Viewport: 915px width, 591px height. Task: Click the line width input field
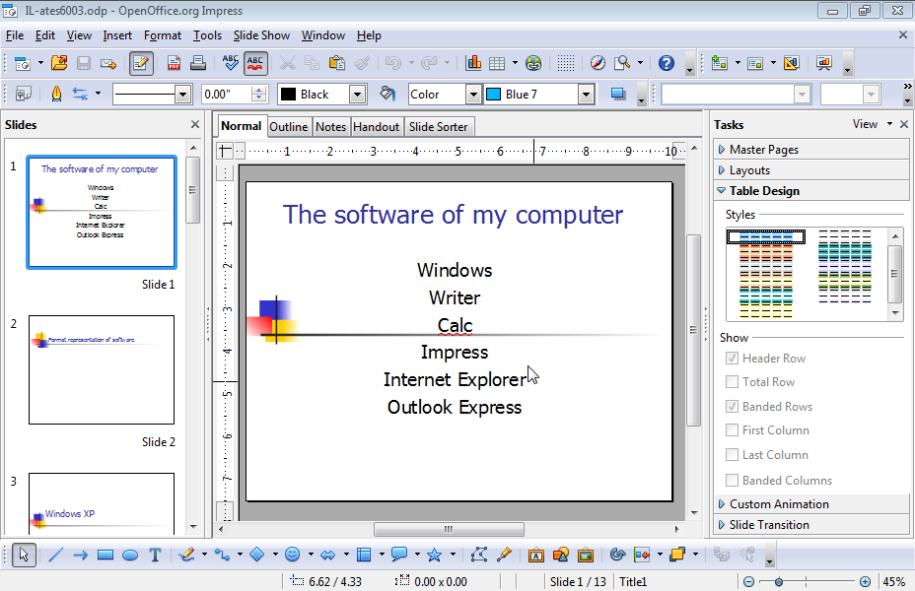(227, 95)
